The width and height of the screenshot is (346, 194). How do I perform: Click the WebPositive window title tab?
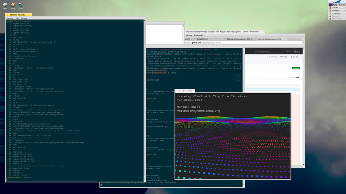(x=225, y=32)
